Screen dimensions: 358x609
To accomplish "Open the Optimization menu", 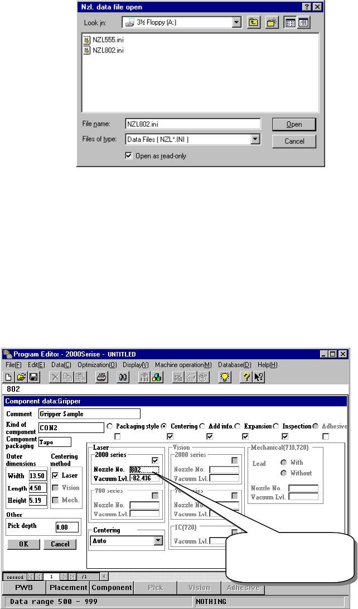I will coord(97,365).
